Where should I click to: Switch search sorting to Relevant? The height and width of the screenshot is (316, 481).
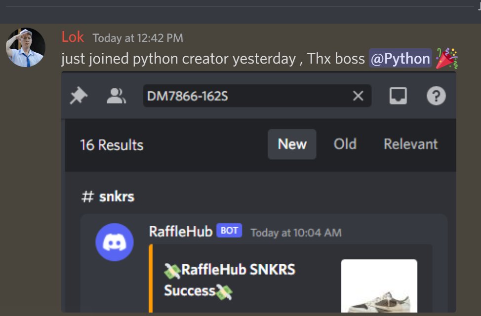click(x=411, y=144)
